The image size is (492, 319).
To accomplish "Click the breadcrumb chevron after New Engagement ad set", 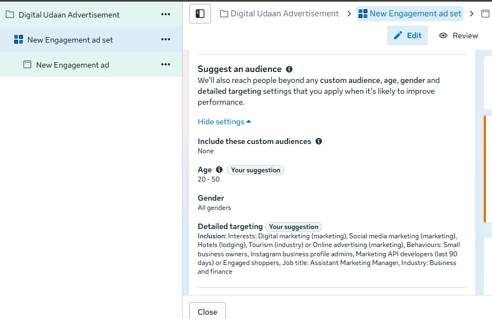I will tap(472, 14).
